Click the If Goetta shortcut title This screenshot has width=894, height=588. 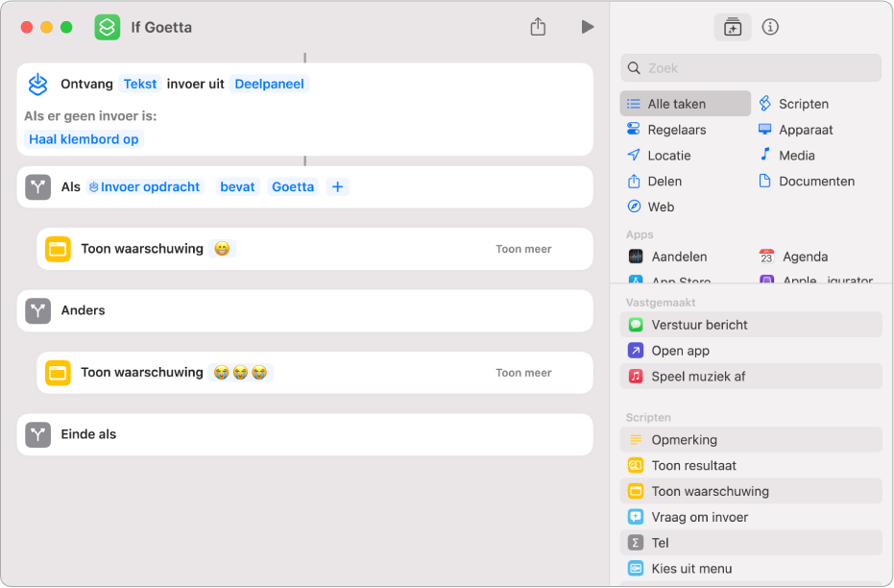(161, 27)
